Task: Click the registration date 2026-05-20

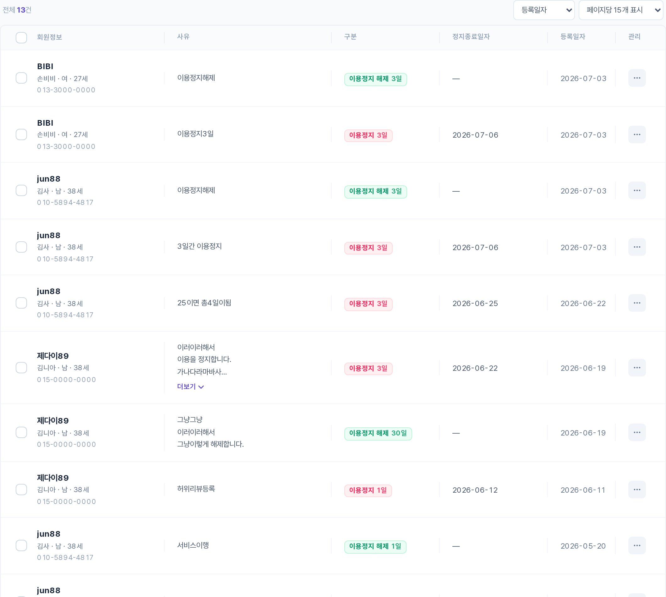Action: pyautogui.click(x=583, y=546)
